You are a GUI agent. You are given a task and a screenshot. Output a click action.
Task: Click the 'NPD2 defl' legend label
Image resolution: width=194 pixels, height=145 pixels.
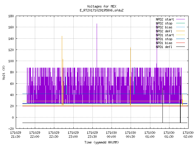pyautogui.click(x=164, y=31)
